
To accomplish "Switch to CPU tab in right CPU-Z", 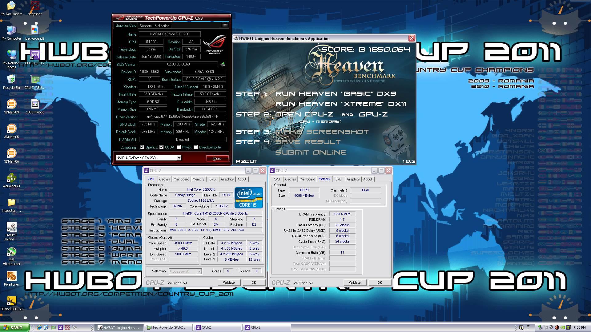I will click(x=277, y=179).
